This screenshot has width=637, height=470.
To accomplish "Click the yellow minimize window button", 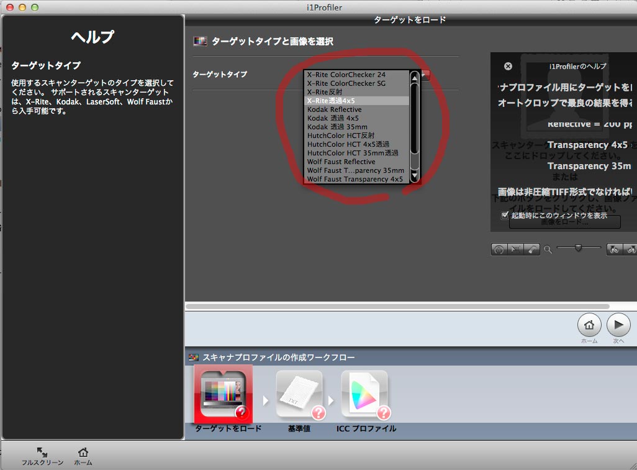I will 22,7.
